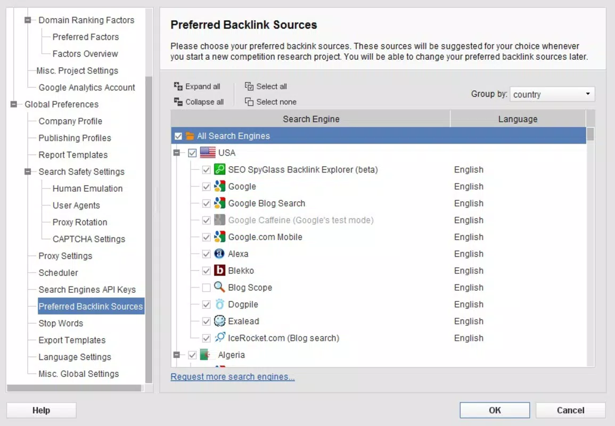Click the Collapse all icon
This screenshot has height=426, width=615.
point(178,102)
